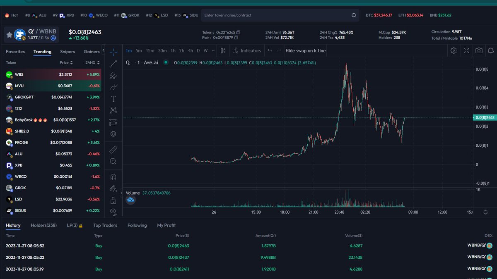Open time axis settings gear
497x279 pixels.
pyautogui.click(x=485, y=212)
